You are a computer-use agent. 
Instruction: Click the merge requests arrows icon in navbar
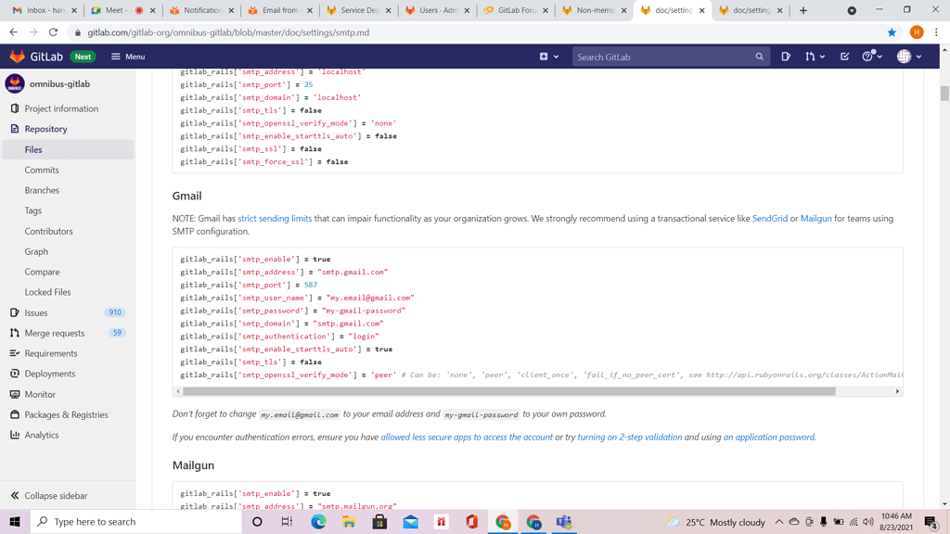point(809,57)
